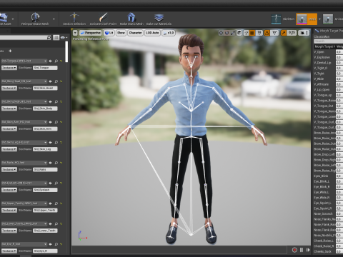Click the Make Static Mesh house icon

click(x=131, y=17)
